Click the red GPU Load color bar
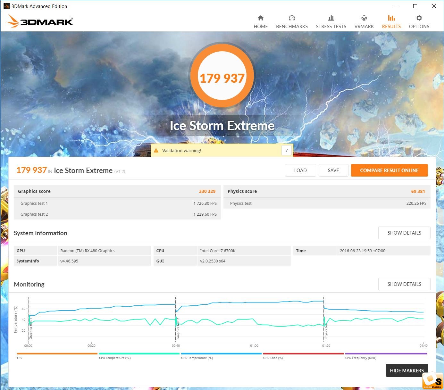 click(x=303, y=353)
